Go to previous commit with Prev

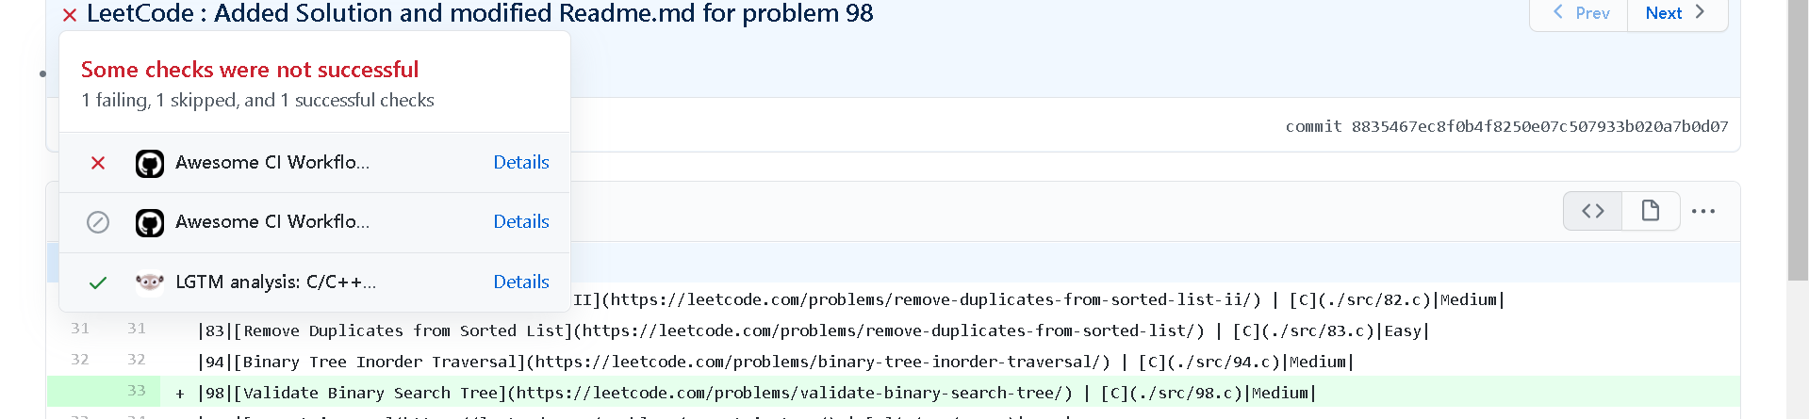(x=1580, y=13)
